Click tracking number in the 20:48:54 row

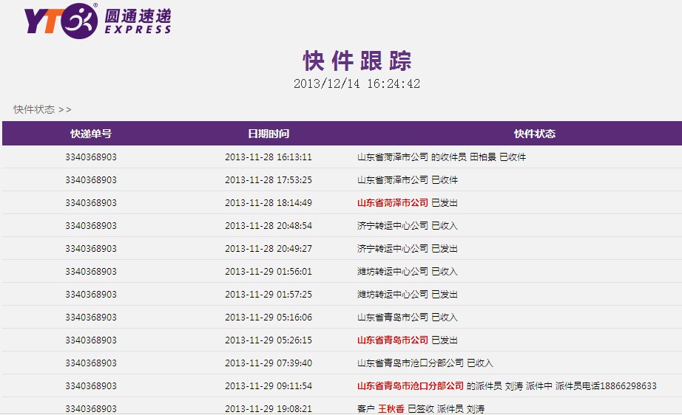click(91, 226)
